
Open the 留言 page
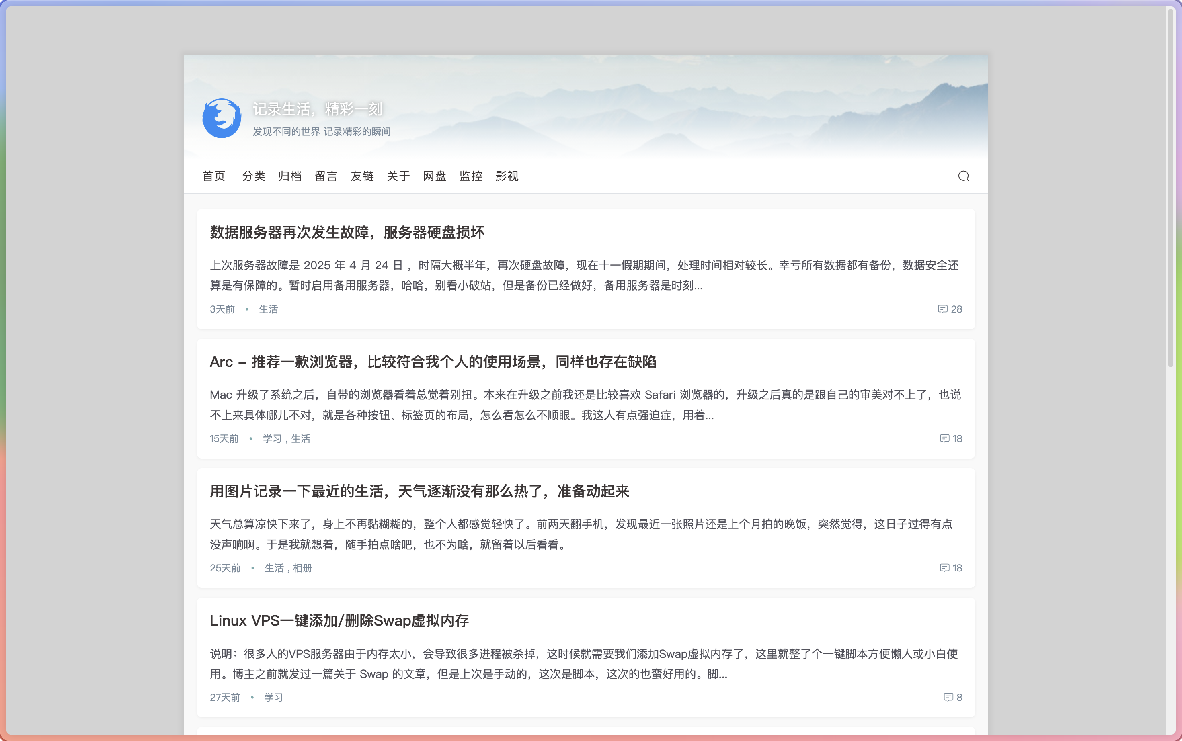[326, 176]
